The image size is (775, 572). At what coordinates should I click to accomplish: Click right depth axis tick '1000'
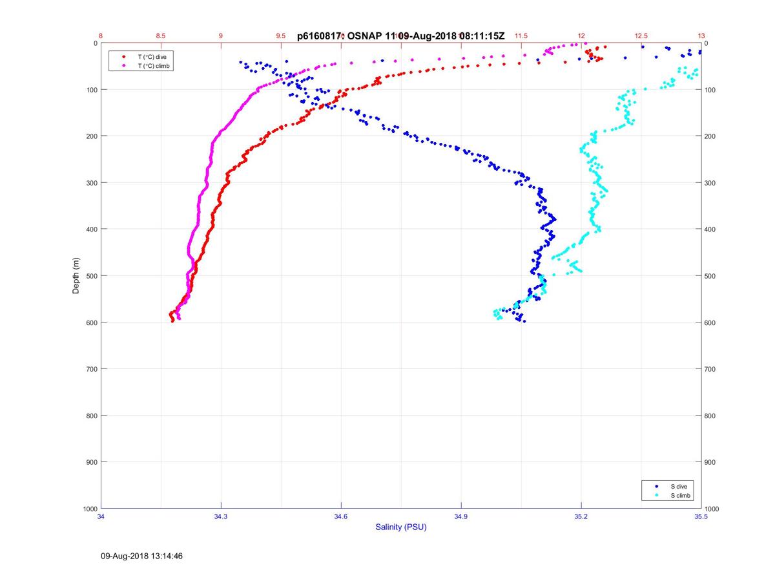click(x=712, y=509)
